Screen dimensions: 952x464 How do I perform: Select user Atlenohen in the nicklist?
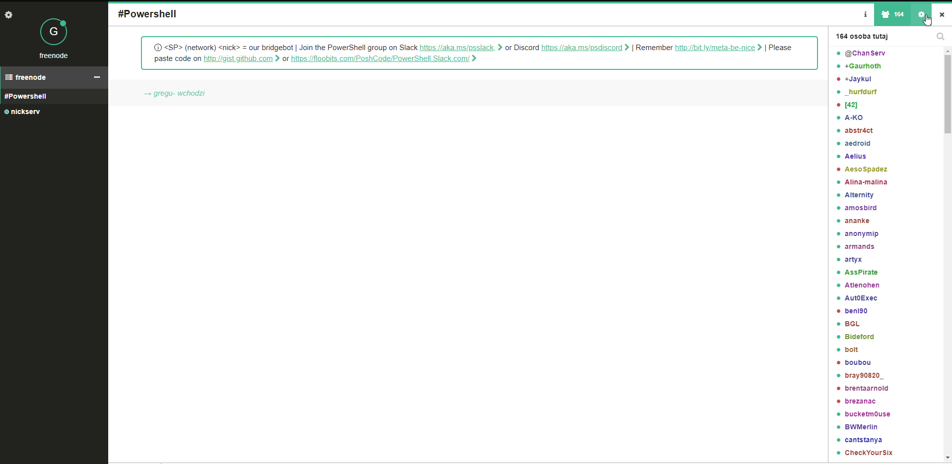(x=862, y=285)
